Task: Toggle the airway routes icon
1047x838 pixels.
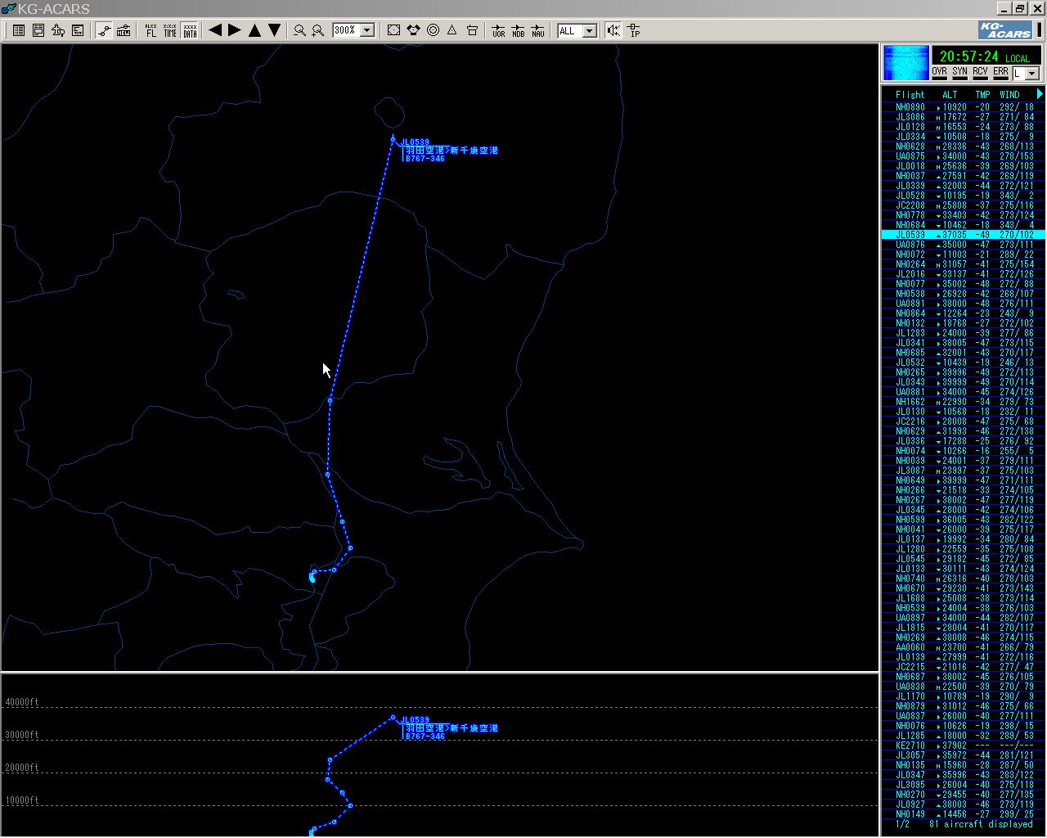Action: click(413, 30)
